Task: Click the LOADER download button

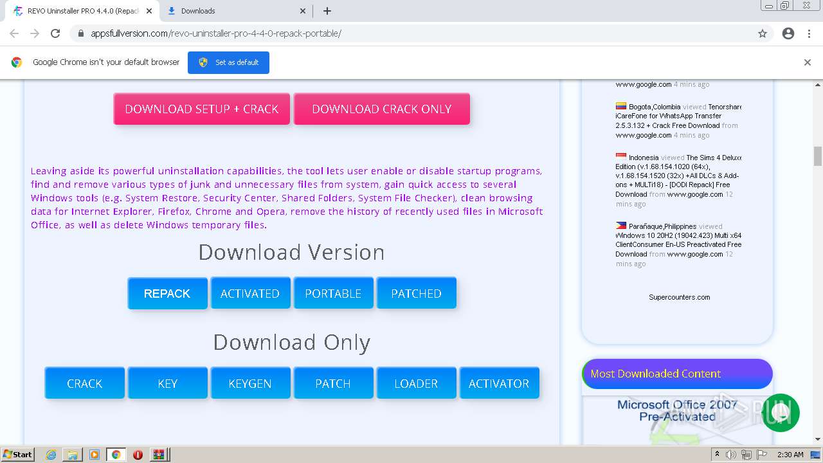Action: (x=416, y=383)
